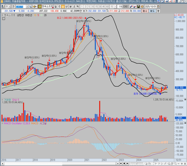Viewport: 187px width, 166px height.
Task: Click the chart zoom slider at bottom
Action: (137, 163)
